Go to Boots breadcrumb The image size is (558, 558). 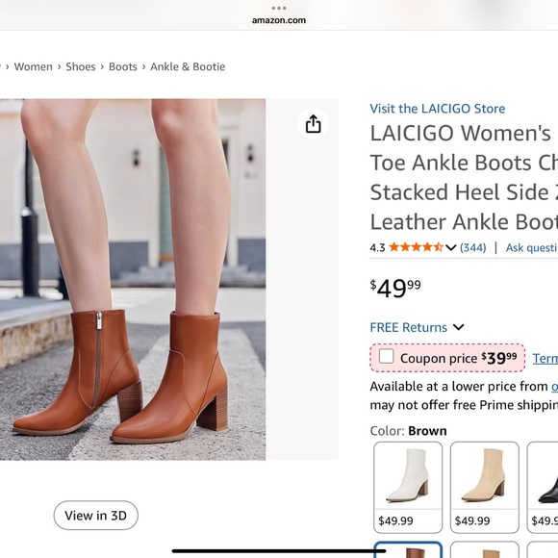pos(123,66)
